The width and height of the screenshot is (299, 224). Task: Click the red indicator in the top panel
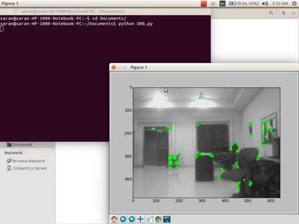click(204, 4)
